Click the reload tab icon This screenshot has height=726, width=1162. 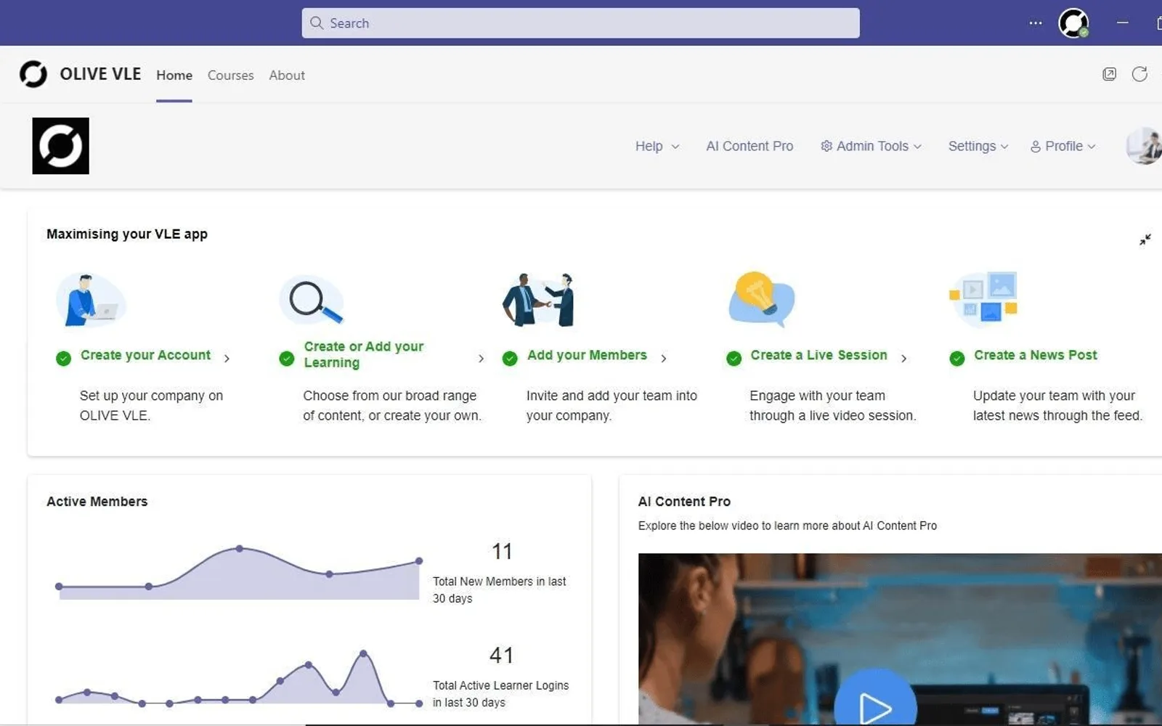(x=1139, y=74)
